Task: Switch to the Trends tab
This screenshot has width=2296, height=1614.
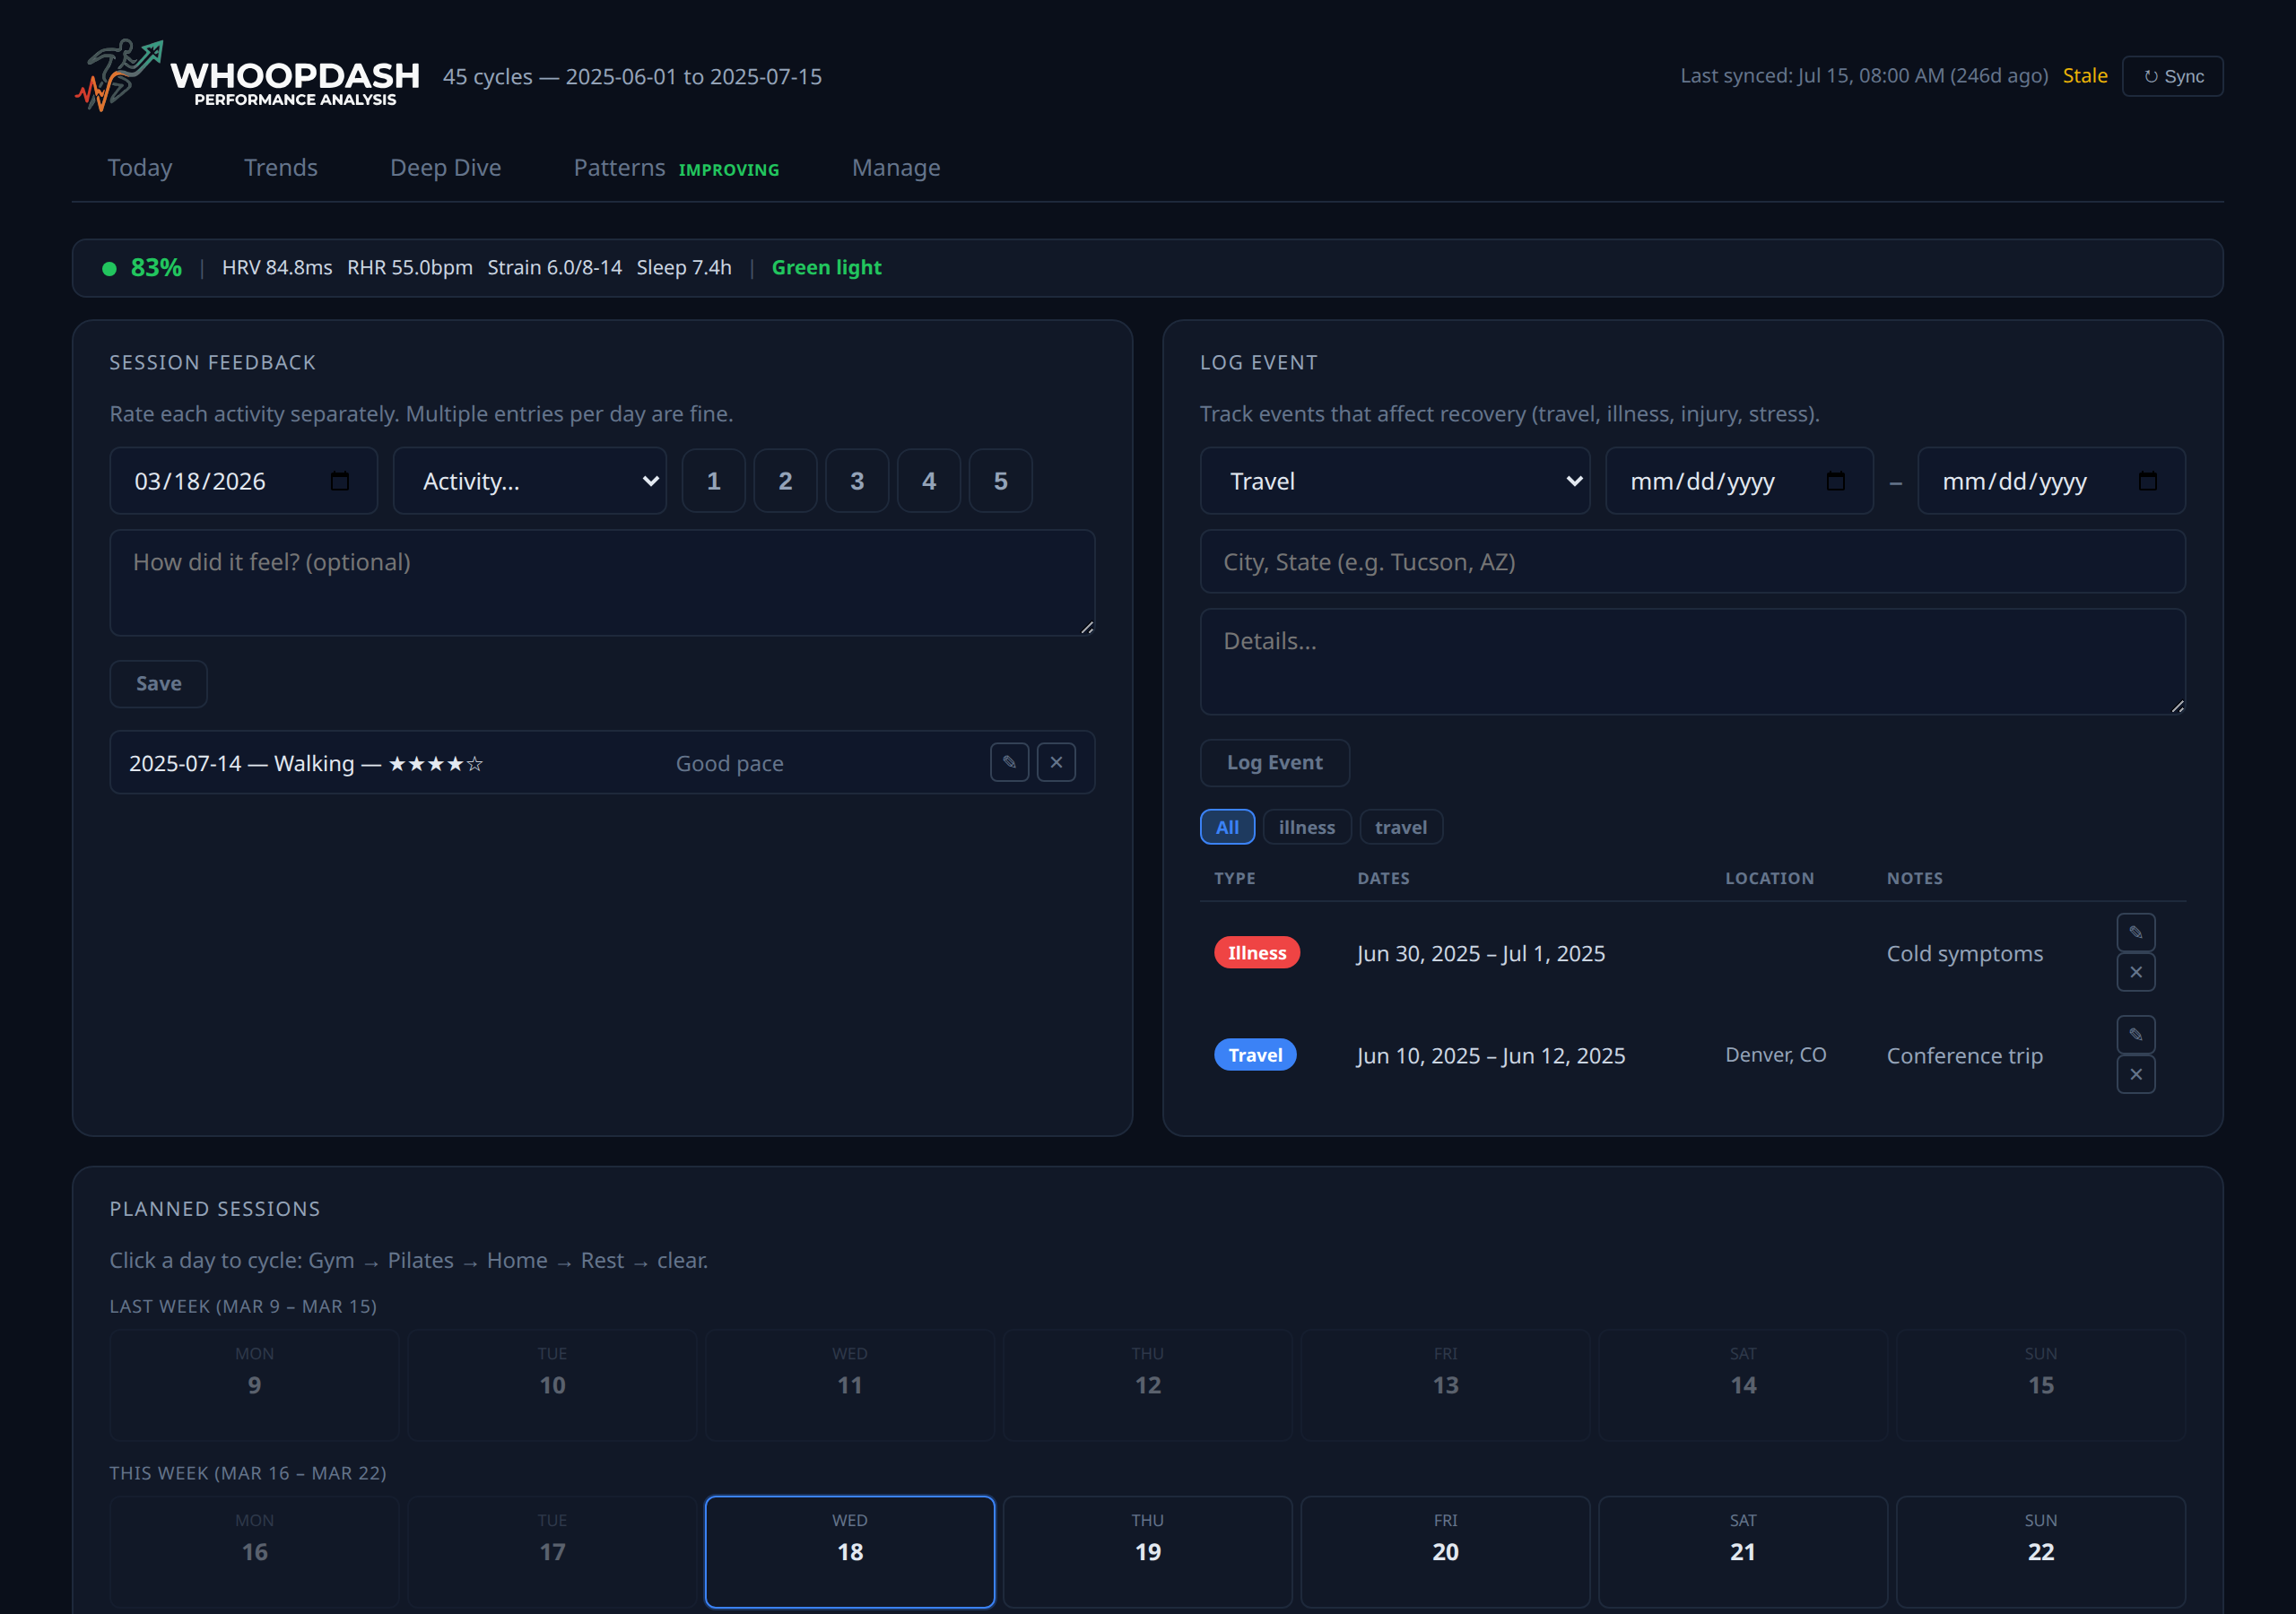Action: [281, 167]
